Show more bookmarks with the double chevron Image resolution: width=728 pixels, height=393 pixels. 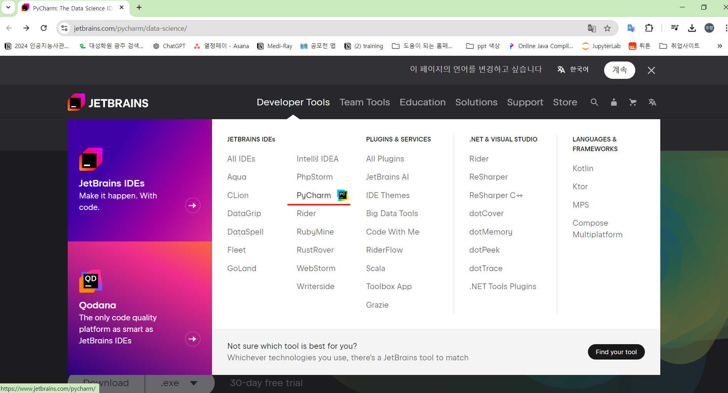click(720, 46)
